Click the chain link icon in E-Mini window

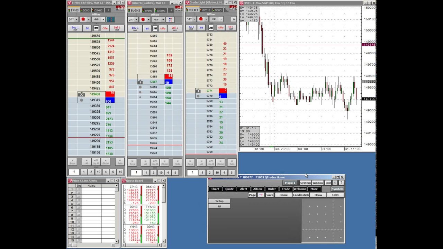97,19
